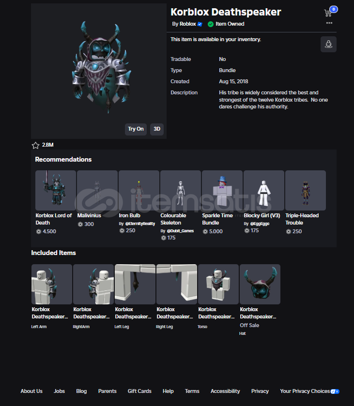Open Privacy footer link
Image resolution: width=354 pixels, height=406 pixels.
[260, 391]
